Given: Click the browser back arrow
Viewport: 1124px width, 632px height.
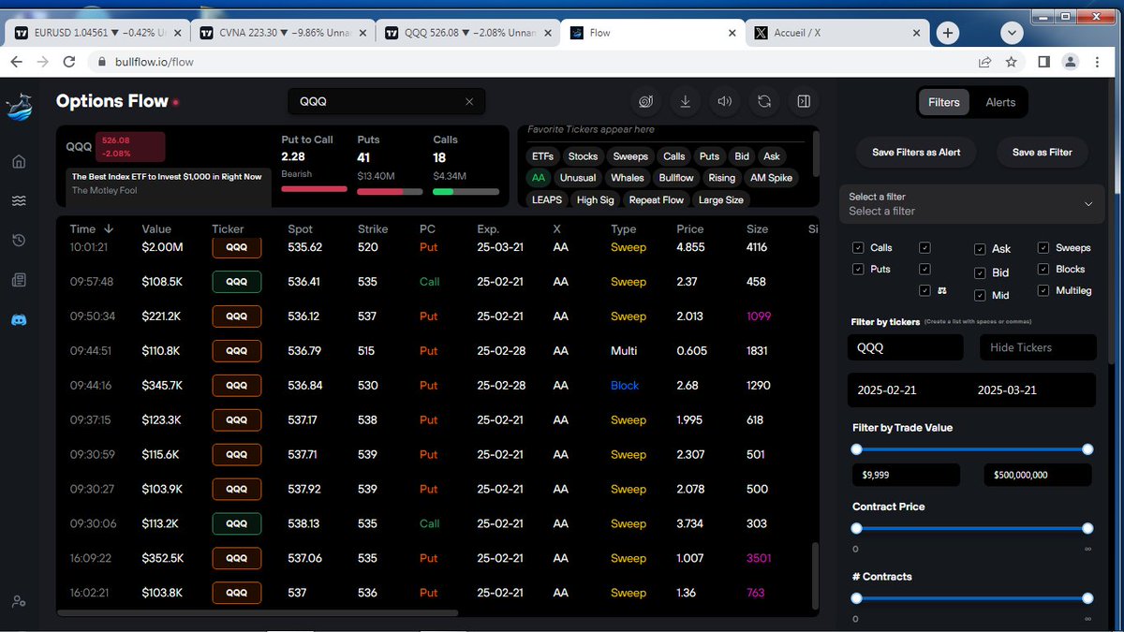Looking at the screenshot, I should point(16,62).
